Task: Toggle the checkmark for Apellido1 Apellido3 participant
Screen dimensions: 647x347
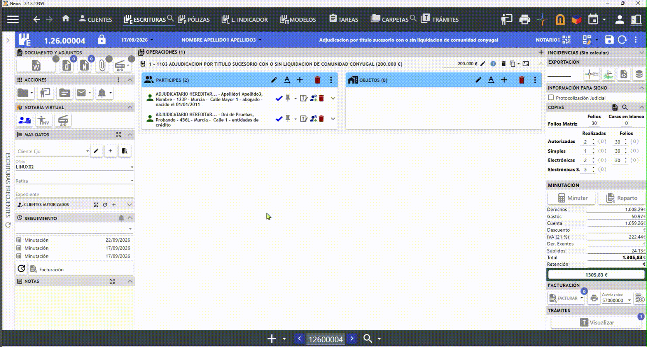Action: pyautogui.click(x=279, y=98)
